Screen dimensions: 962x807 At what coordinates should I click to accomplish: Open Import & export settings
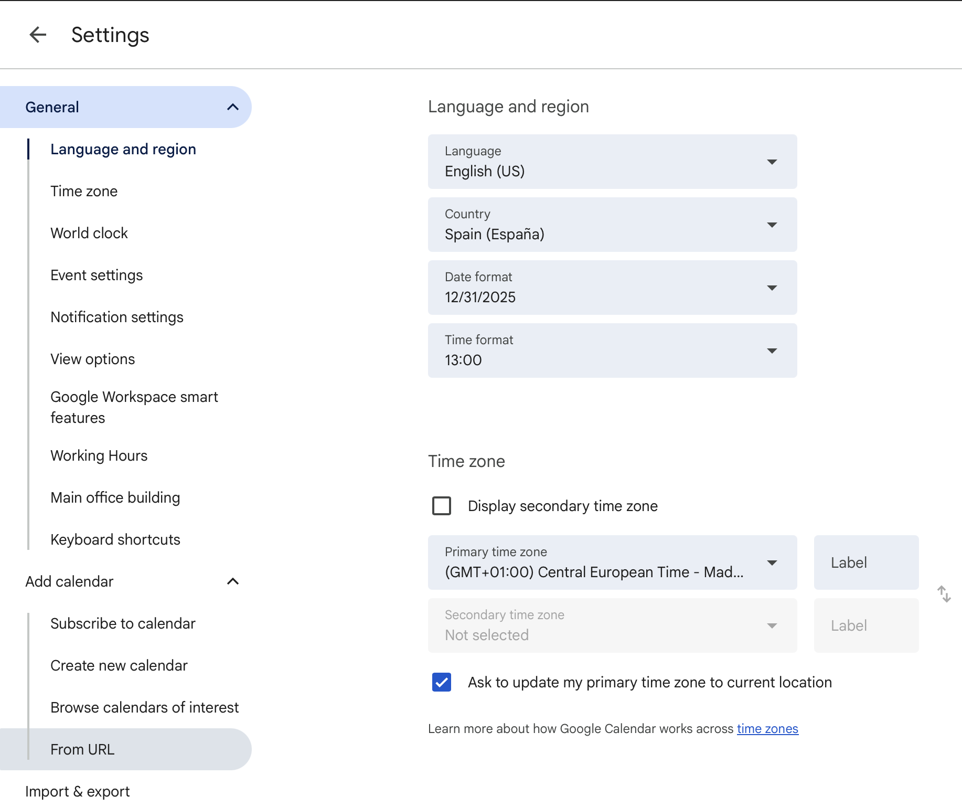[x=77, y=791]
